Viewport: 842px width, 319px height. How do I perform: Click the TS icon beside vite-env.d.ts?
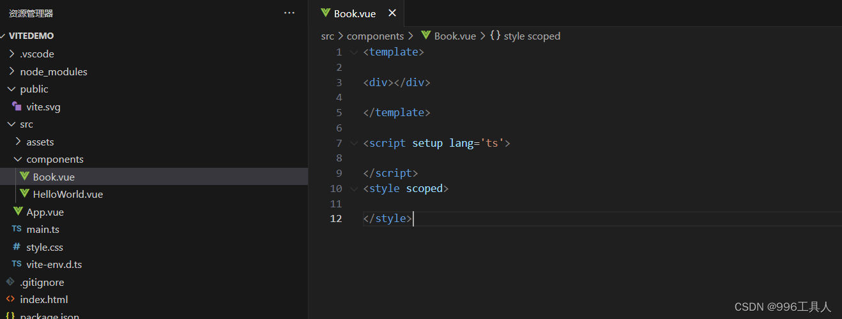(17, 264)
